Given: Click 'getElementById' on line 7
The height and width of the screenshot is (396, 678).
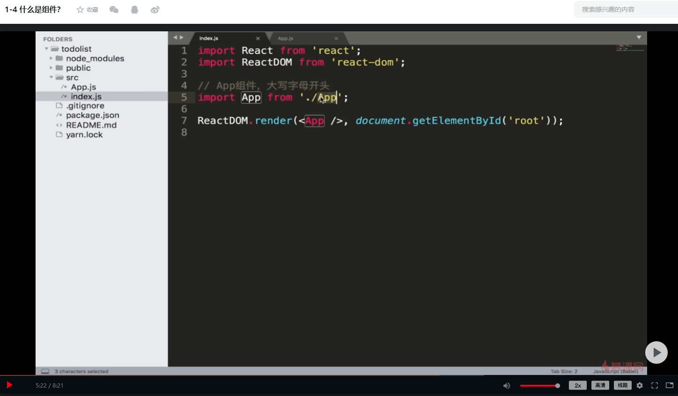Looking at the screenshot, I should 457,121.
